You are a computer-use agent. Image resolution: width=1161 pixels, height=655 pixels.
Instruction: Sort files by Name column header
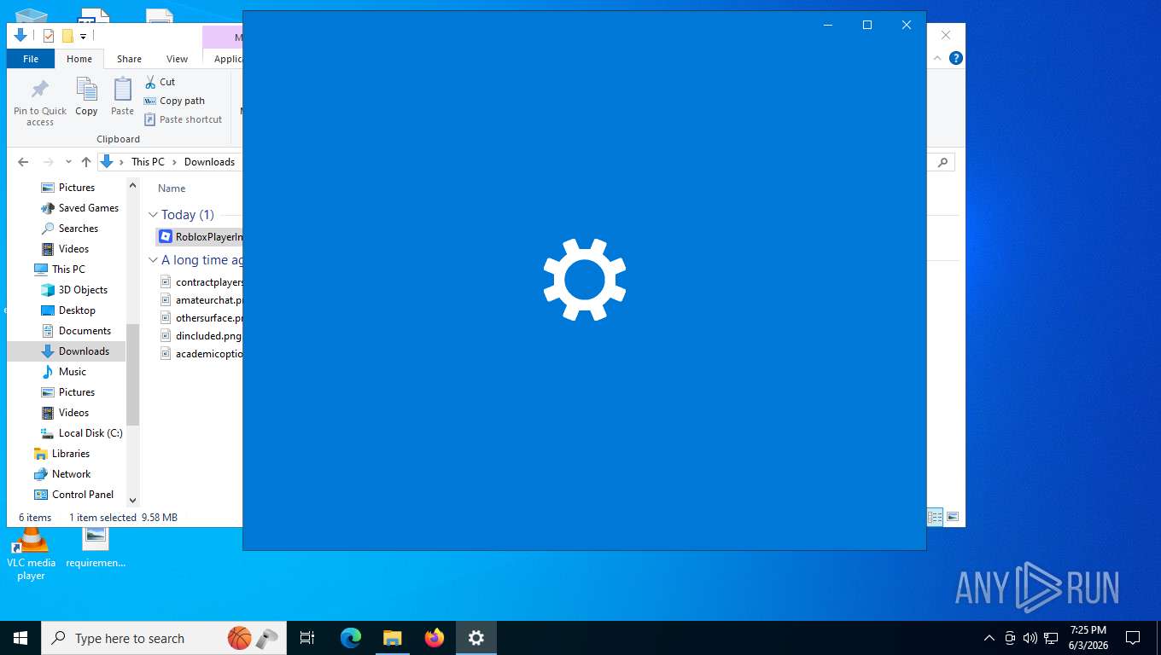[172, 188]
